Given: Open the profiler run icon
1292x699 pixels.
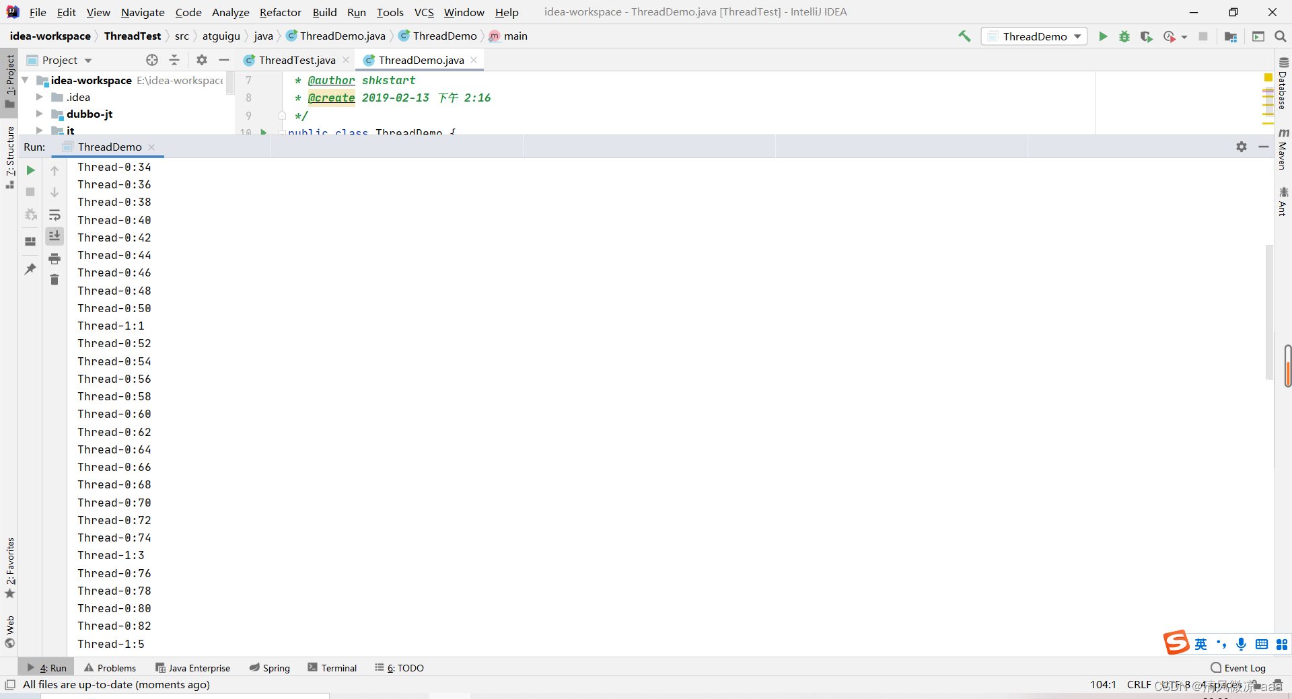Looking at the screenshot, I should (1170, 36).
